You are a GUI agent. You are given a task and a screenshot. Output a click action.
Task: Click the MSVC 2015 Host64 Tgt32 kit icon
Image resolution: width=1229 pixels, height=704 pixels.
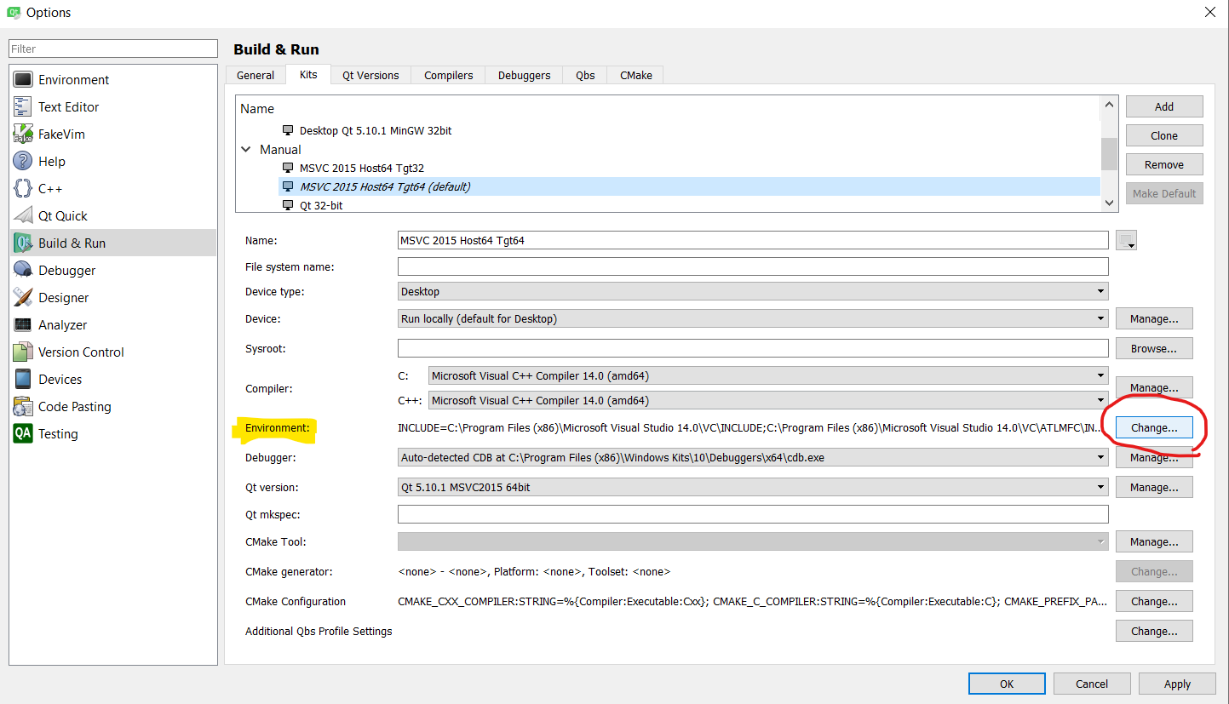tap(288, 168)
